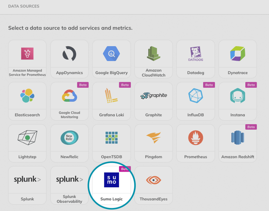Click the Grafana Loki label text
This screenshot has height=211, width=269.
(111, 115)
